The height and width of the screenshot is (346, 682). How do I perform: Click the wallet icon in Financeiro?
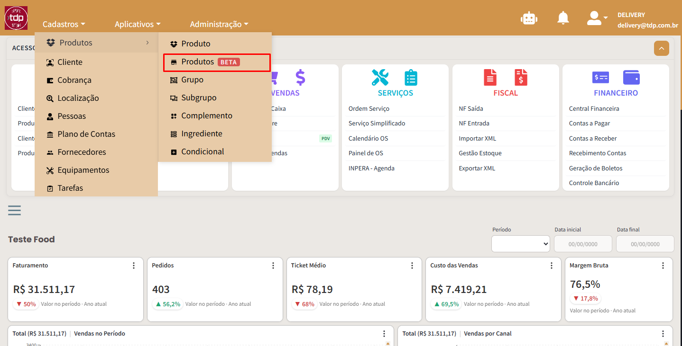click(631, 77)
